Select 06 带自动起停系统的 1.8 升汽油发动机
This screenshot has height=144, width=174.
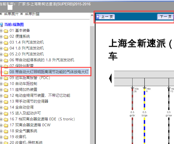pyautogui.click(x=42, y=60)
